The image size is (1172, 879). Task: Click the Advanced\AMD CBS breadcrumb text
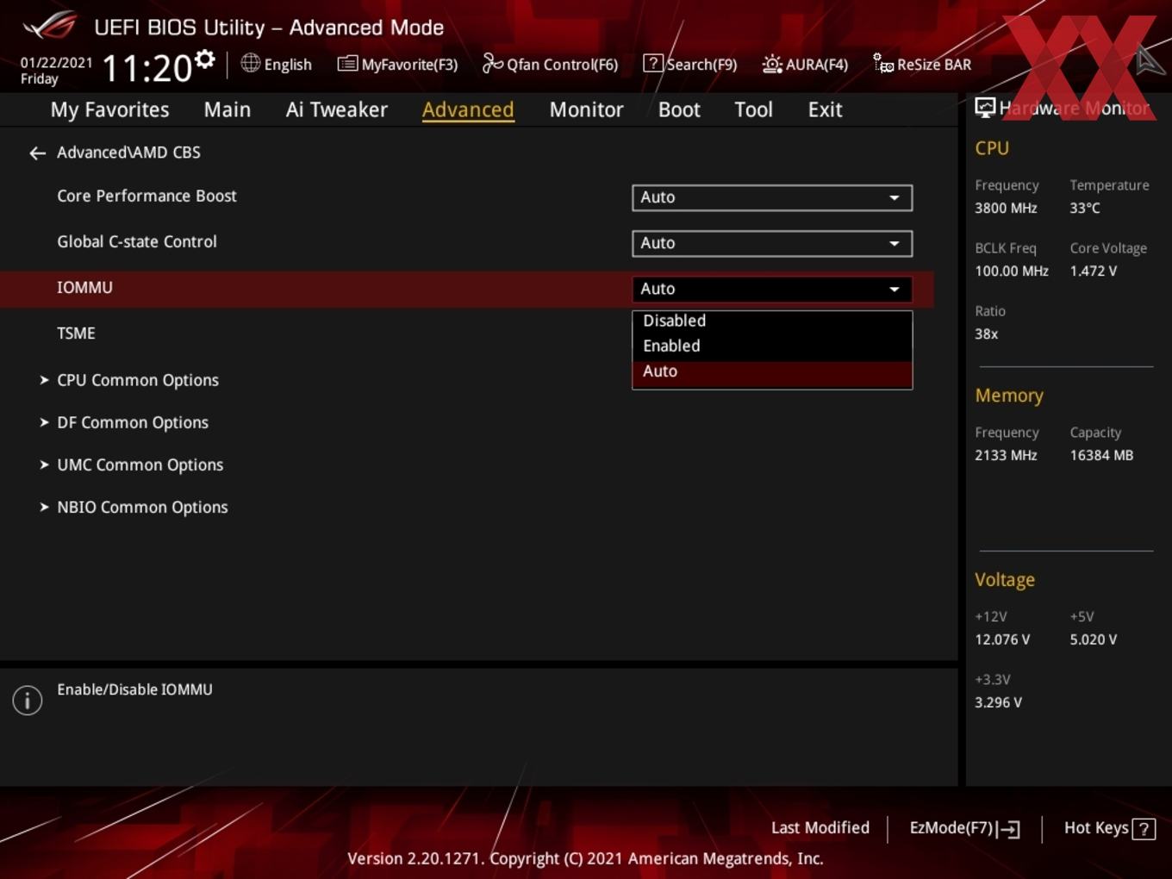pos(128,153)
